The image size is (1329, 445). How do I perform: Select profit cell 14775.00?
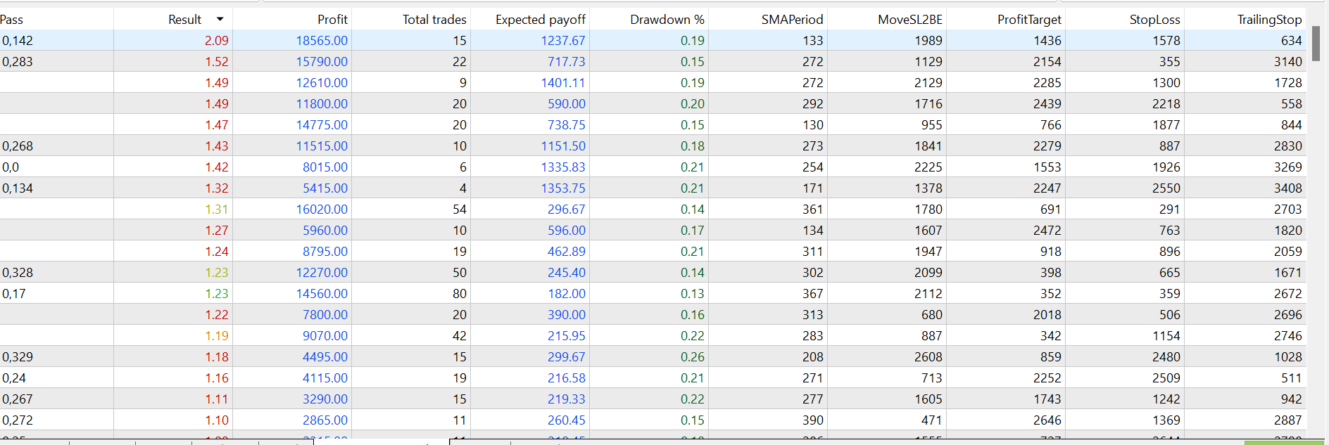[322, 125]
